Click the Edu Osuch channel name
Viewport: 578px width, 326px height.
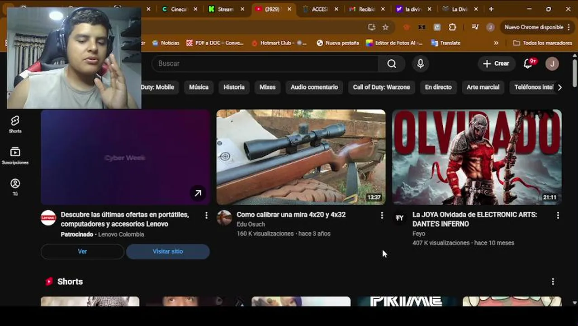251,224
